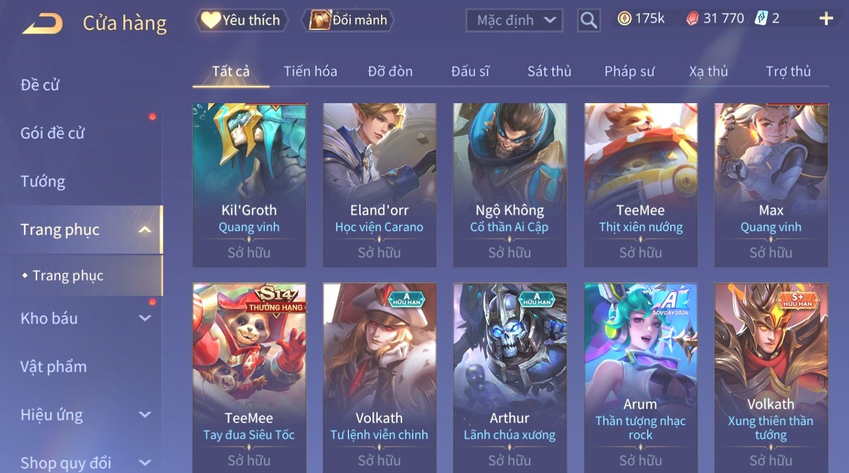The height and width of the screenshot is (473, 849).
Task: Tap the red gem currency icon
Action: [x=692, y=19]
